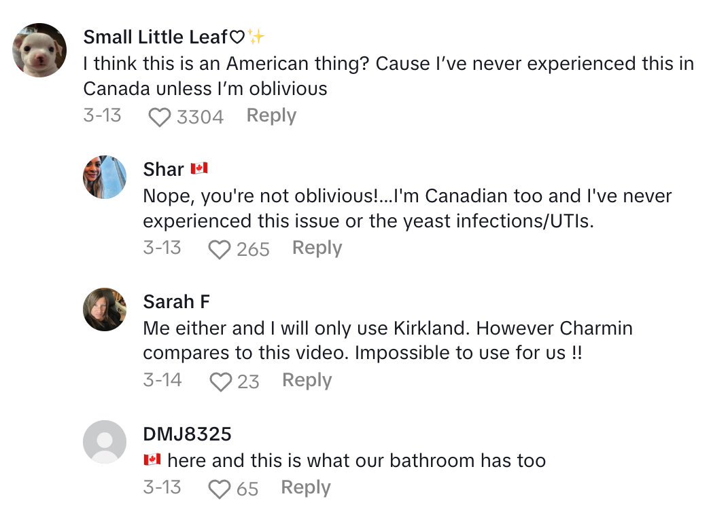Reply to Small Little Leaf's comment
The height and width of the screenshot is (524, 711).
(271, 115)
